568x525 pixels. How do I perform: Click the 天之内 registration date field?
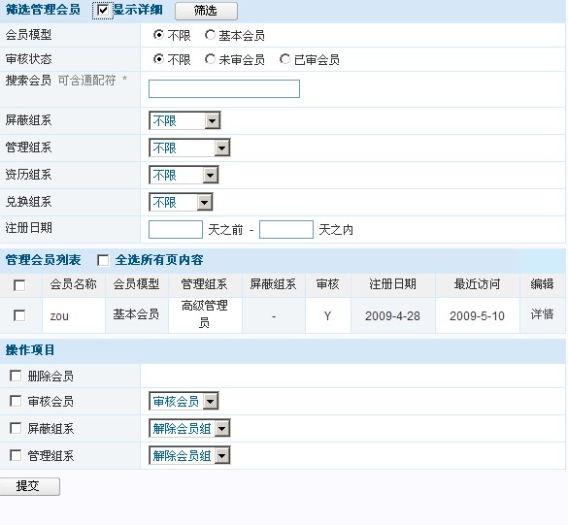click(286, 230)
